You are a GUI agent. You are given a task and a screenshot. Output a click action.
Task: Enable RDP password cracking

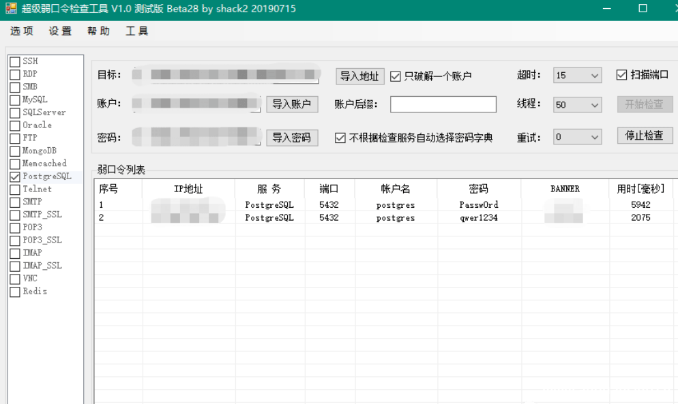pyautogui.click(x=14, y=74)
